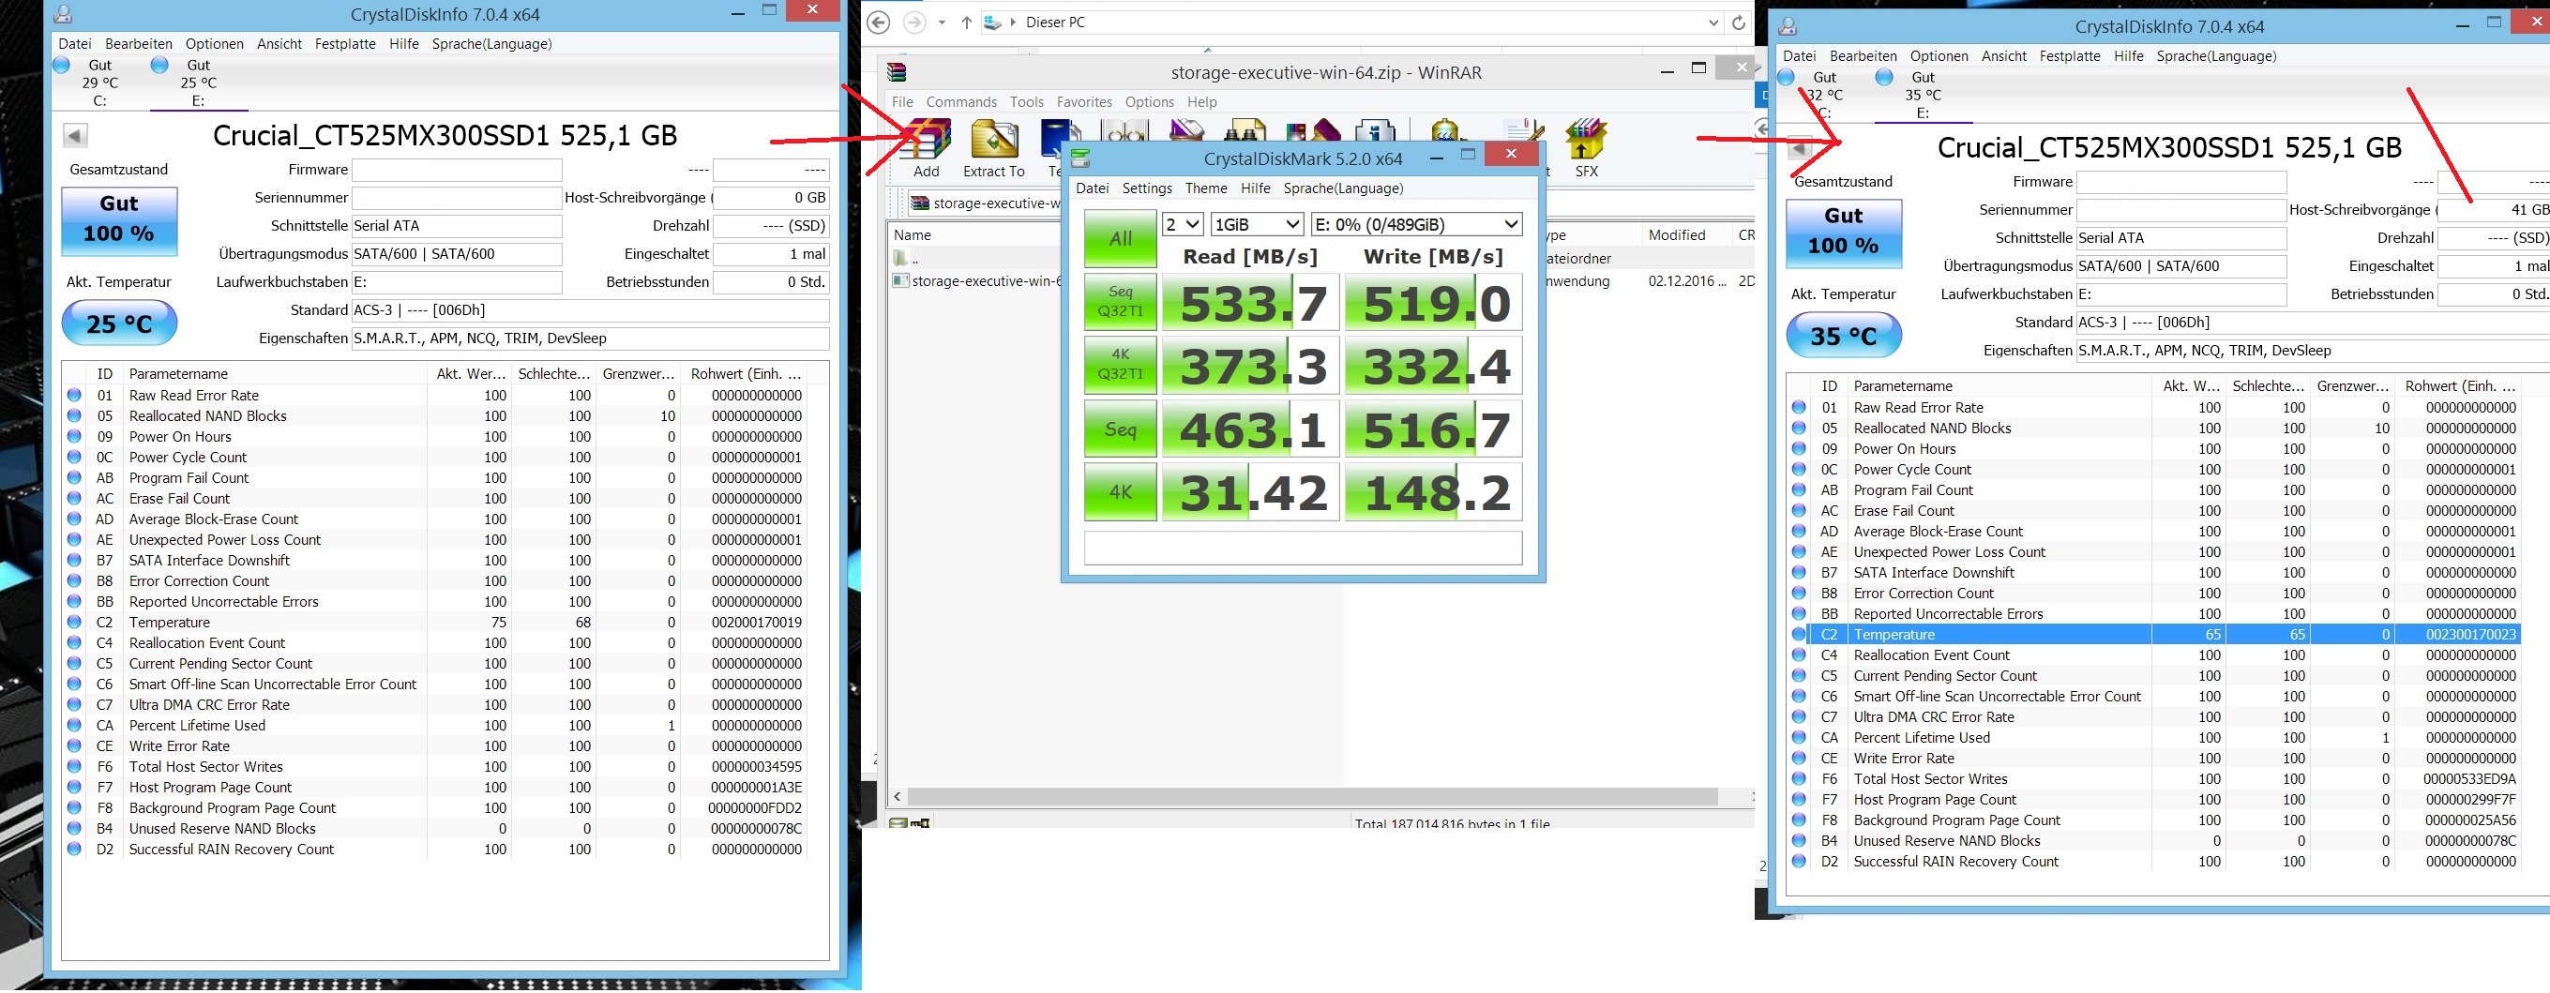This screenshot has height=993, width=2550.
Task: Refresh the Dieser PC Explorer address bar
Action: (1737, 23)
